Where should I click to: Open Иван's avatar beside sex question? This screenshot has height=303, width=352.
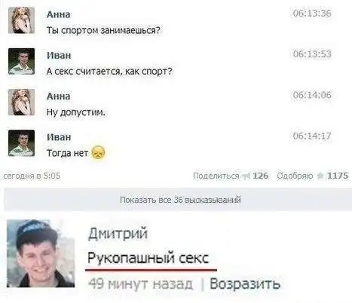coord(21,61)
